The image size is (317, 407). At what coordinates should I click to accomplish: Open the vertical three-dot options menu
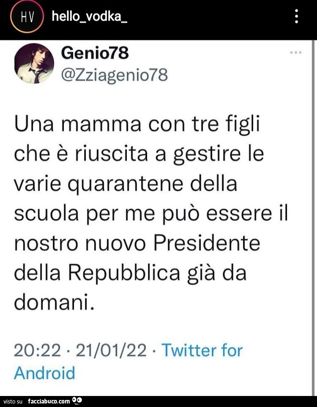[x=296, y=17]
